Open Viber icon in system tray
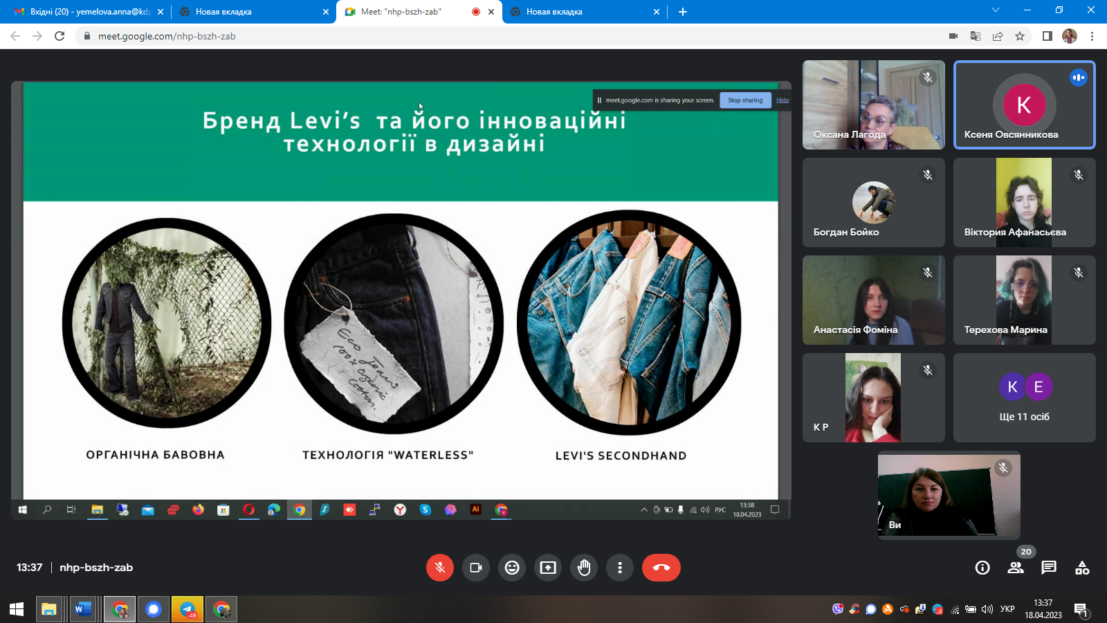The width and height of the screenshot is (1107, 623). point(838,609)
